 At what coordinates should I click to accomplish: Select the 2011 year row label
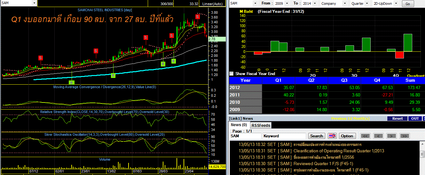tap(245, 95)
